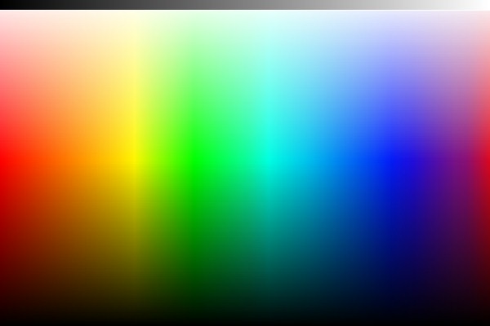Select dark forest green in lower spectrum

(192, 253)
